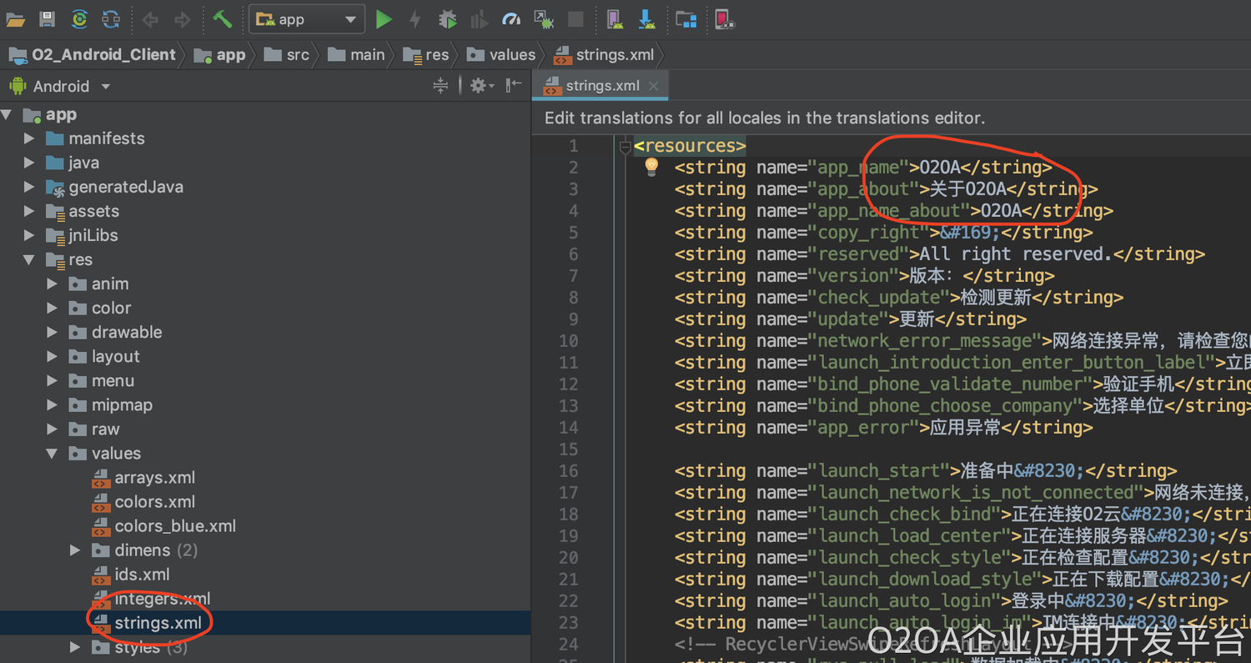The height and width of the screenshot is (663, 1251).
Task: Open AVD Manager from toolbar
Action: pyautogui.click(x=615, y=19)
